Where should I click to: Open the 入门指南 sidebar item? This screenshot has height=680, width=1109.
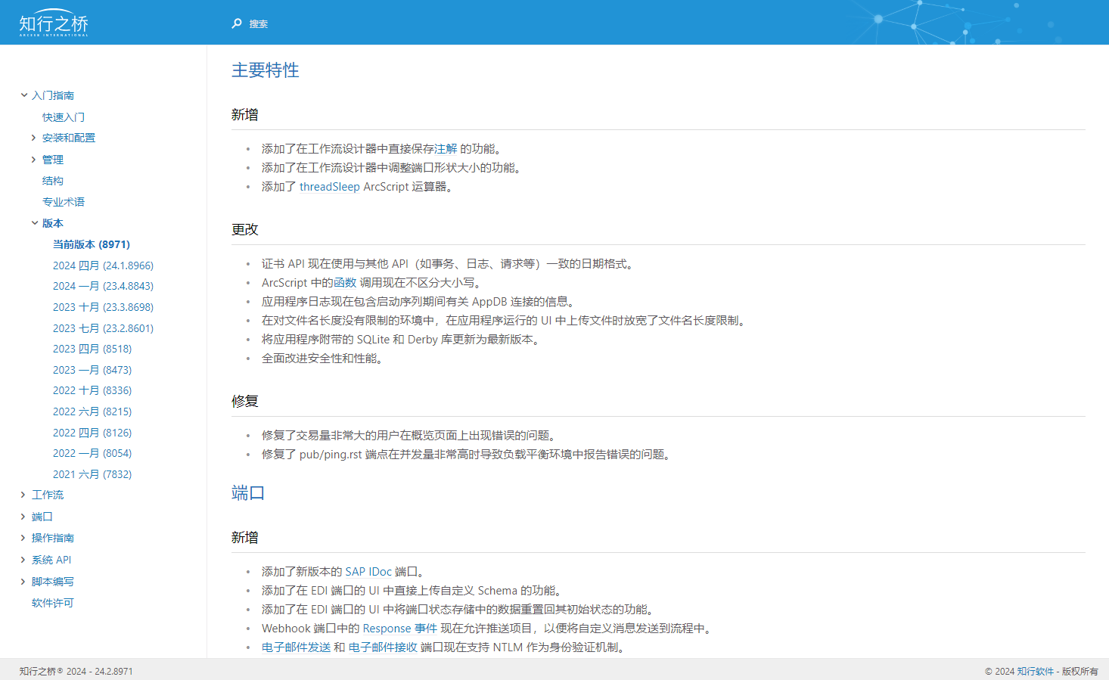coord(53,95)
